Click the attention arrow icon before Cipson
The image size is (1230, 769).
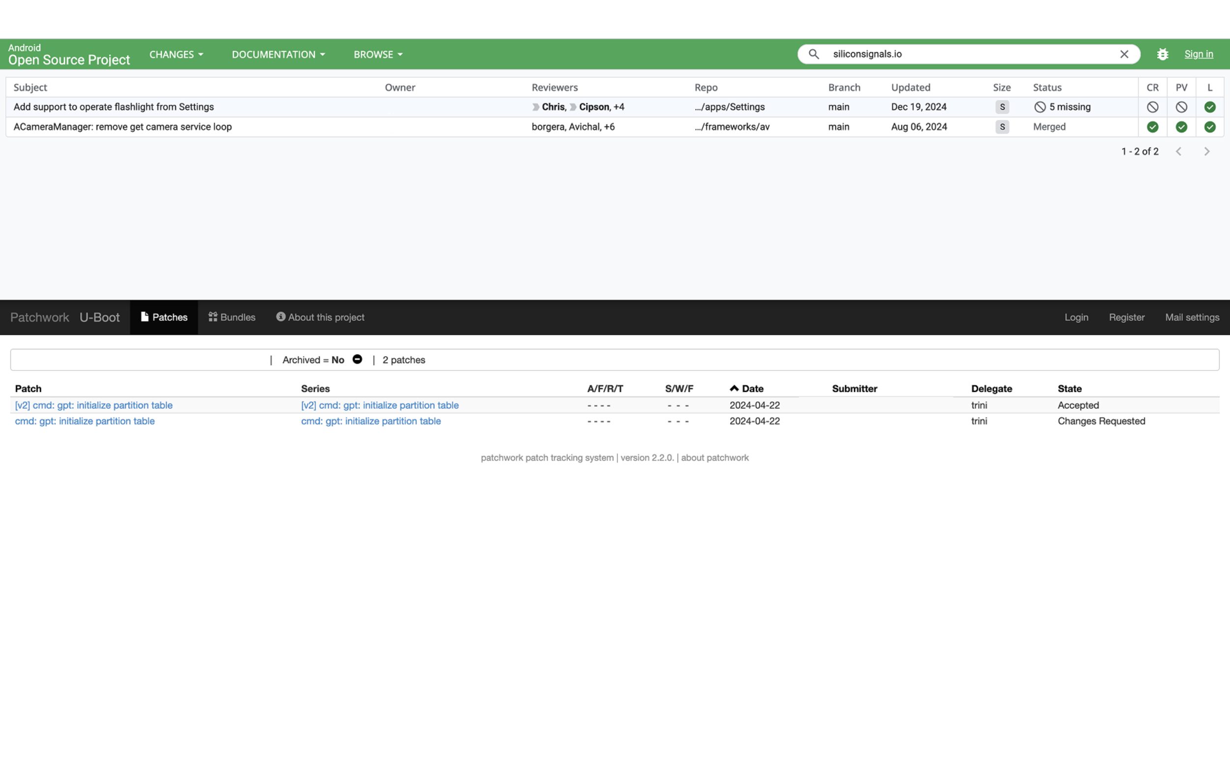tap(573, 107)
